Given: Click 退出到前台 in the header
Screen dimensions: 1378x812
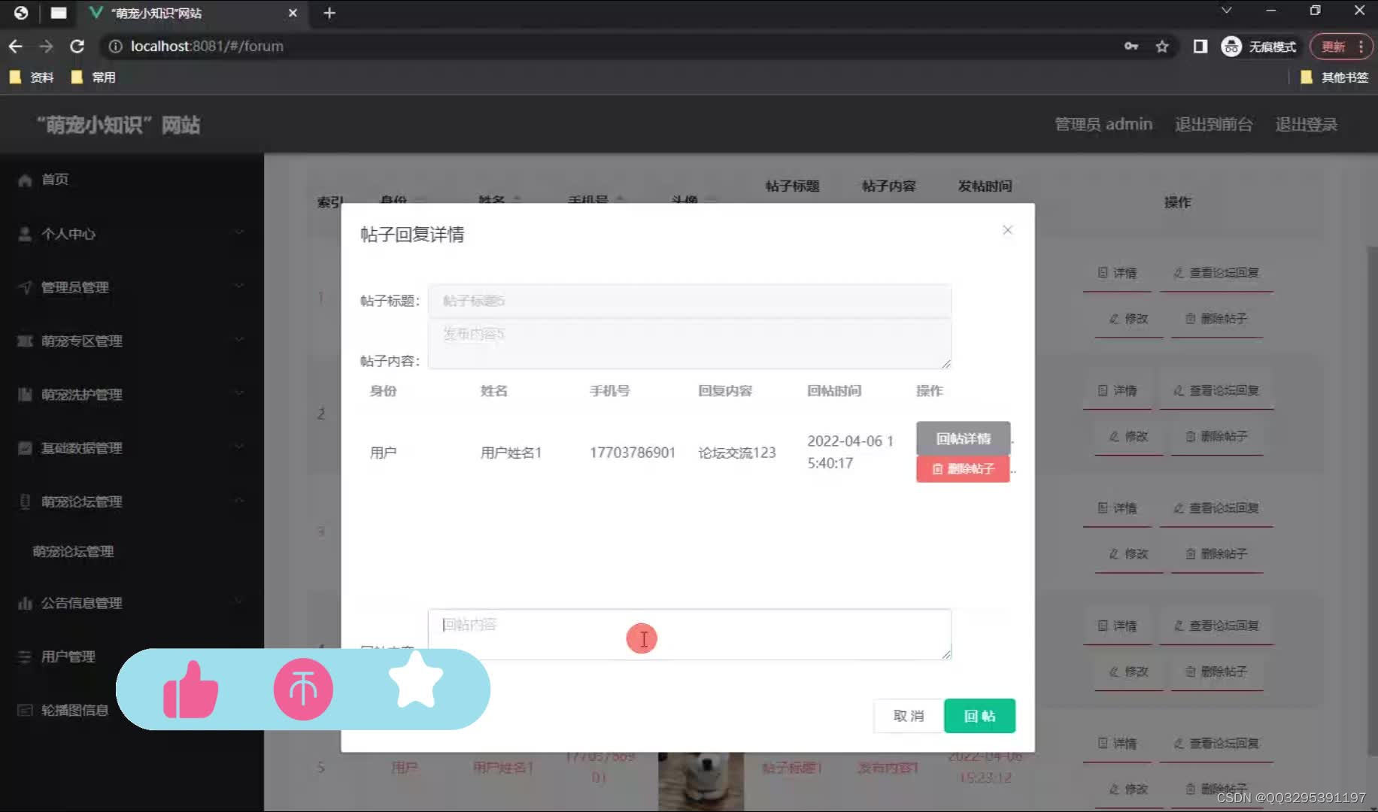Looking at the screenshot, I should point(1214,124).
